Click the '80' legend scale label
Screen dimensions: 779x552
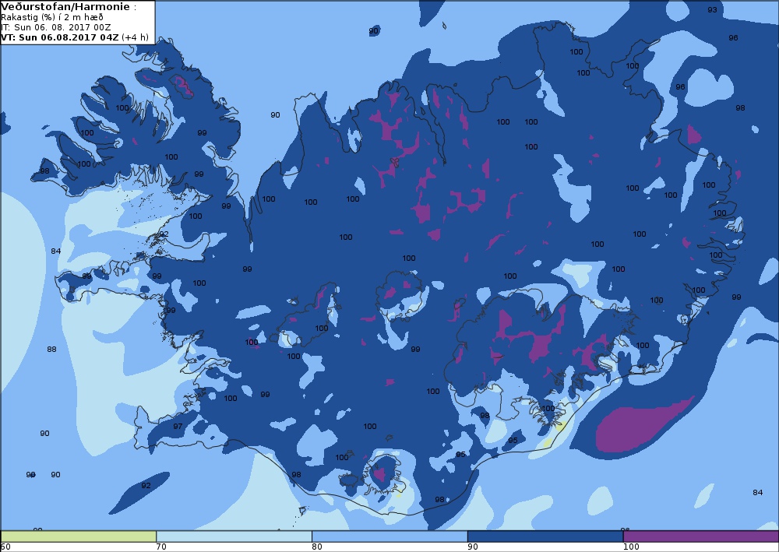coord(317,547)
